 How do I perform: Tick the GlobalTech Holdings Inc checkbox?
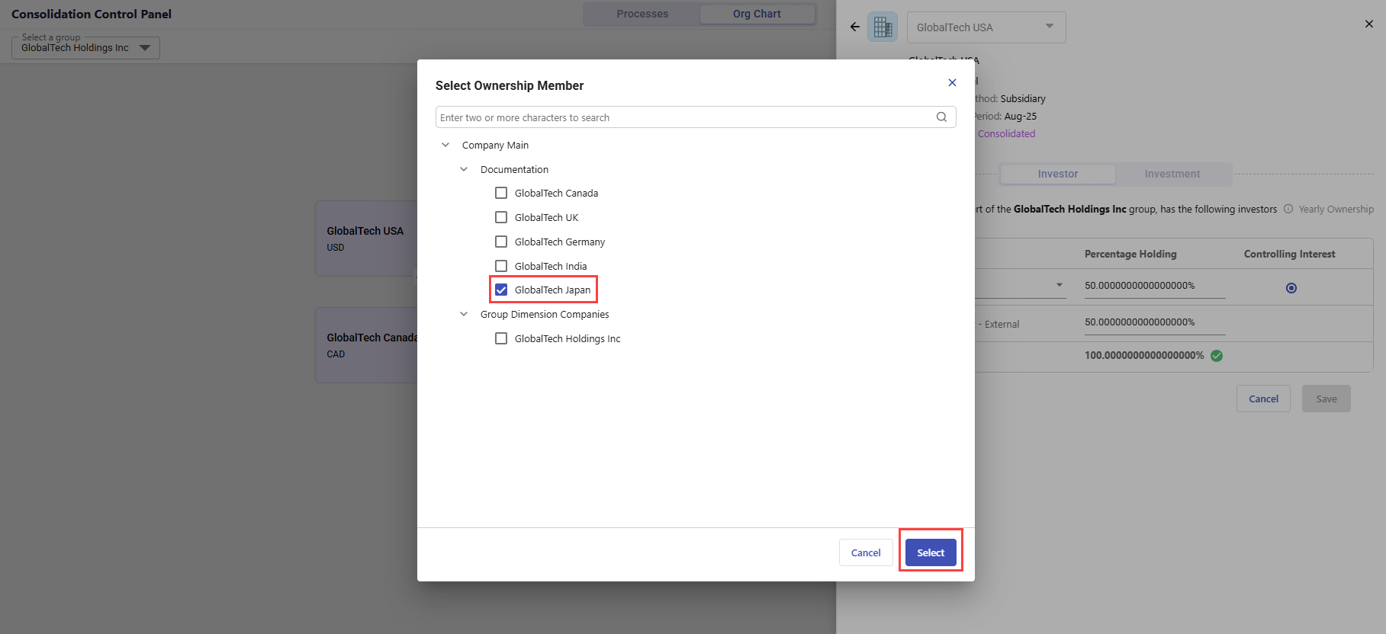[x=501, y=339]
